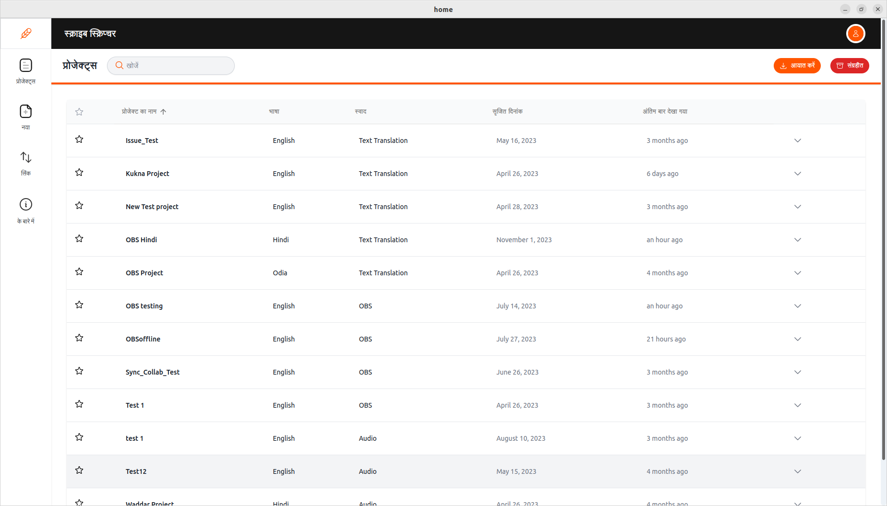Click the 21 hours ago cell

(666, 339)
